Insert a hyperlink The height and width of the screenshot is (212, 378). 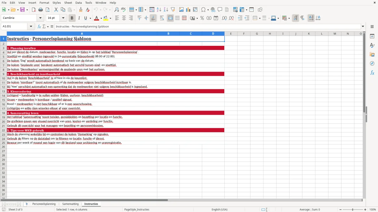213,10
